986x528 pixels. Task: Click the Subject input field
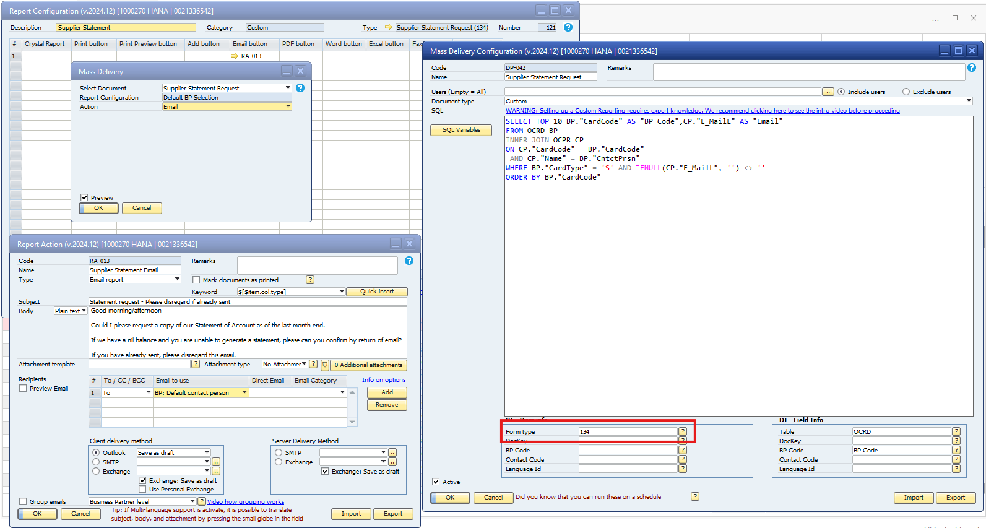[x=248, y=301]
